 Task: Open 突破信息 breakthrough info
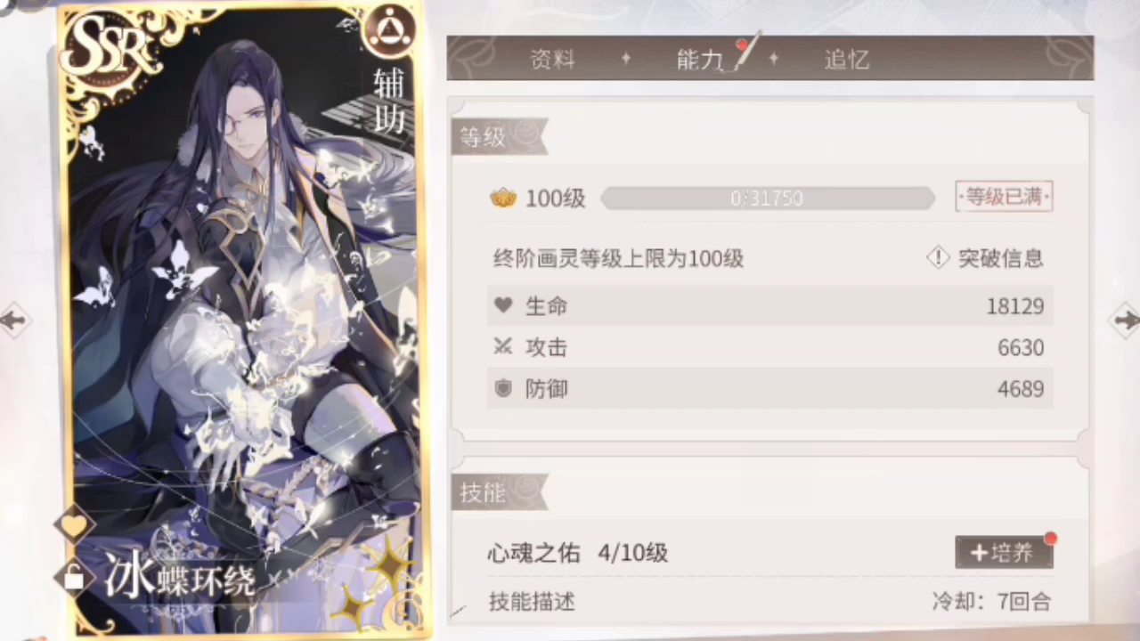click(x=1000, y=258)
